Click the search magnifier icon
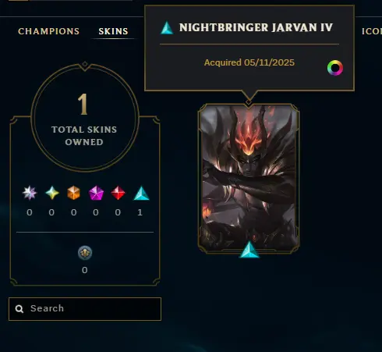The image size is (382, 352). coord(19,309)
